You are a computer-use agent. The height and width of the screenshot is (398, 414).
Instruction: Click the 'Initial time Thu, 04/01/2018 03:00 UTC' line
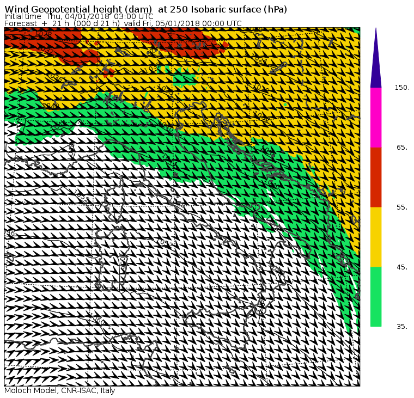(x=78, y=16)
